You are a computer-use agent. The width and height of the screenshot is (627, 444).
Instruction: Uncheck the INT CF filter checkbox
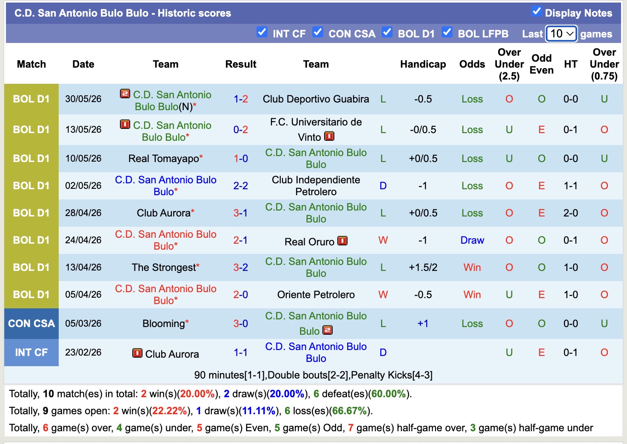(x=262, y=32)
